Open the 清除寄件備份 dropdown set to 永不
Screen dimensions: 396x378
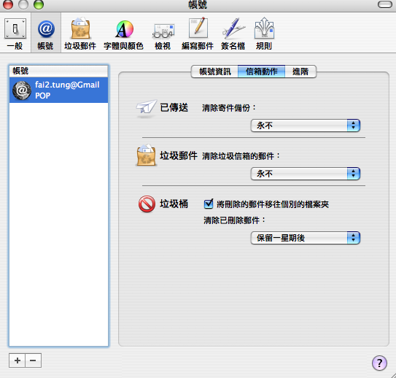click(306, 126)
